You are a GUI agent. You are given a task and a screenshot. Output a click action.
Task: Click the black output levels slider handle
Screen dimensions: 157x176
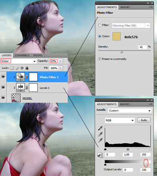[105, 165]
